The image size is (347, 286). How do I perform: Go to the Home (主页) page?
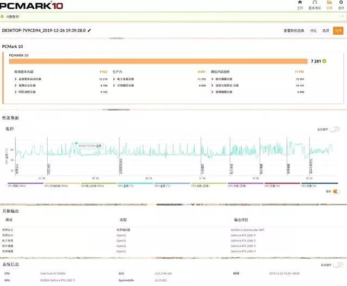point(300,5)
